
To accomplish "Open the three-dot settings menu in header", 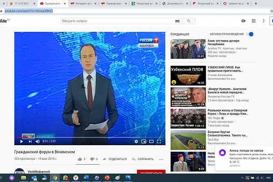I will (x=263, y=21).
